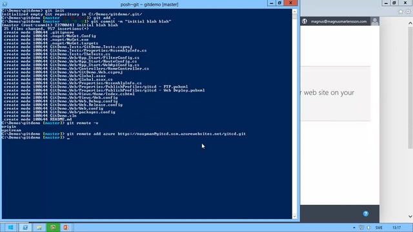
Task: Click the '.nuget/NuGet.exe' line
Action: (46, 40)
